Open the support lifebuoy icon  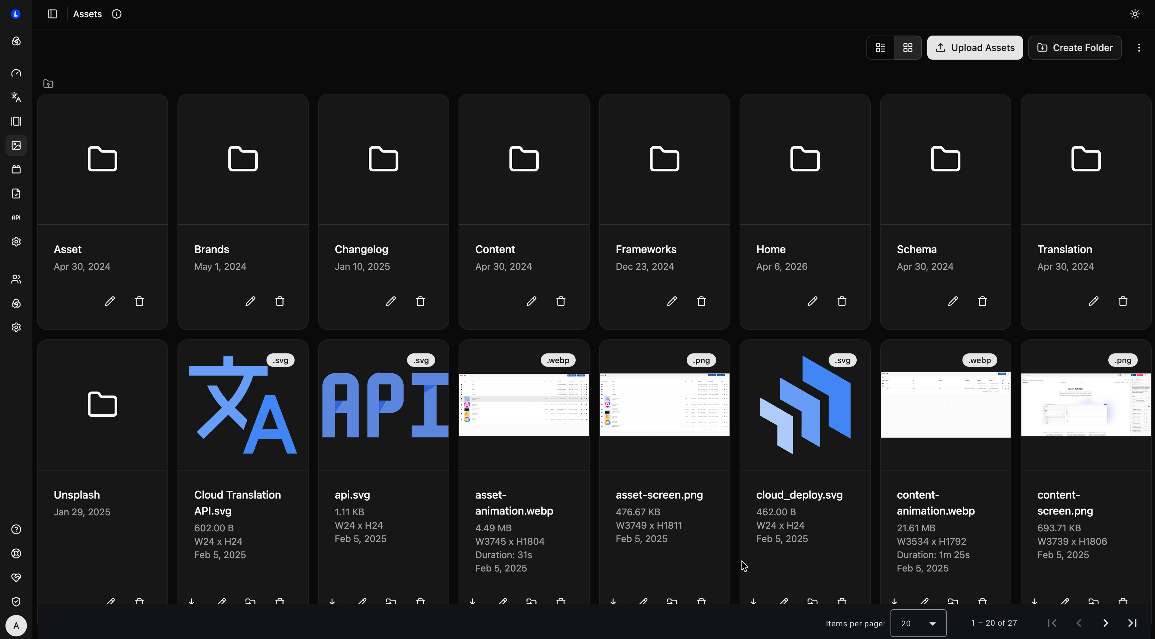(x=16, y=553)
